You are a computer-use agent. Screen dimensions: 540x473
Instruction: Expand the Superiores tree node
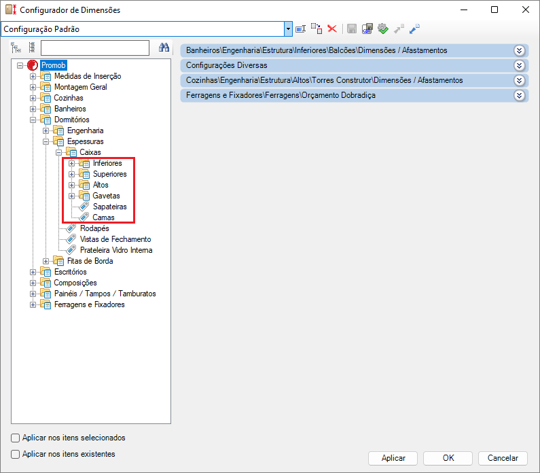pyautogui.click(x=71, y=175)
